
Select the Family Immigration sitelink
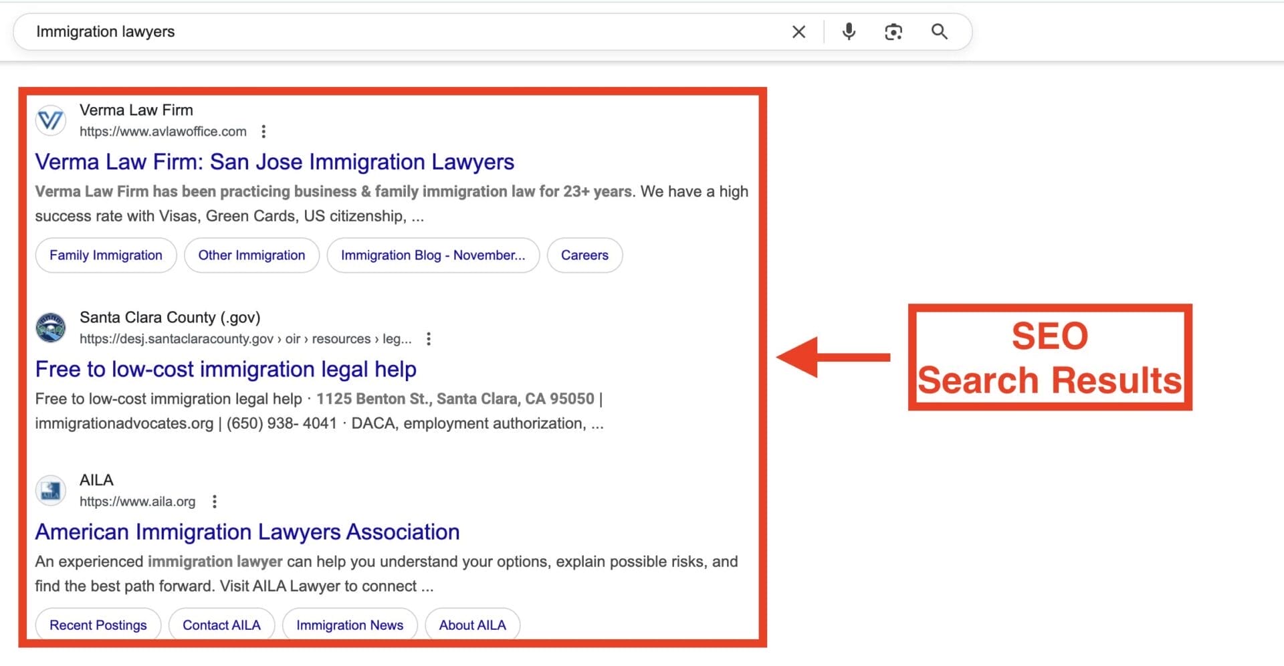click(x=105, y=255)
